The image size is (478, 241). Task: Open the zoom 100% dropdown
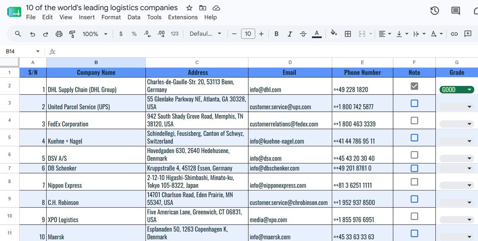(95, 34)
